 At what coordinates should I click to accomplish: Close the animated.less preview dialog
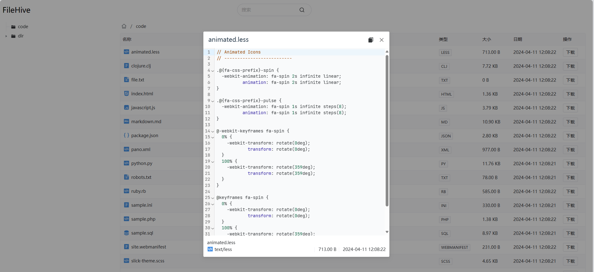382,40
